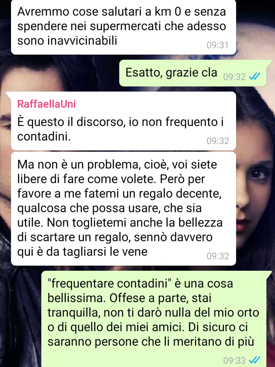Tap the 09:32 timestamp on 'Esatto' message

click(234, 77)
